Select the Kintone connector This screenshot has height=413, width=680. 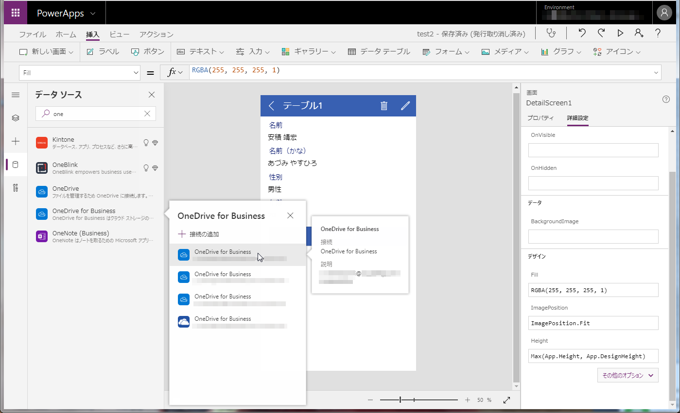tap(96, 143)
